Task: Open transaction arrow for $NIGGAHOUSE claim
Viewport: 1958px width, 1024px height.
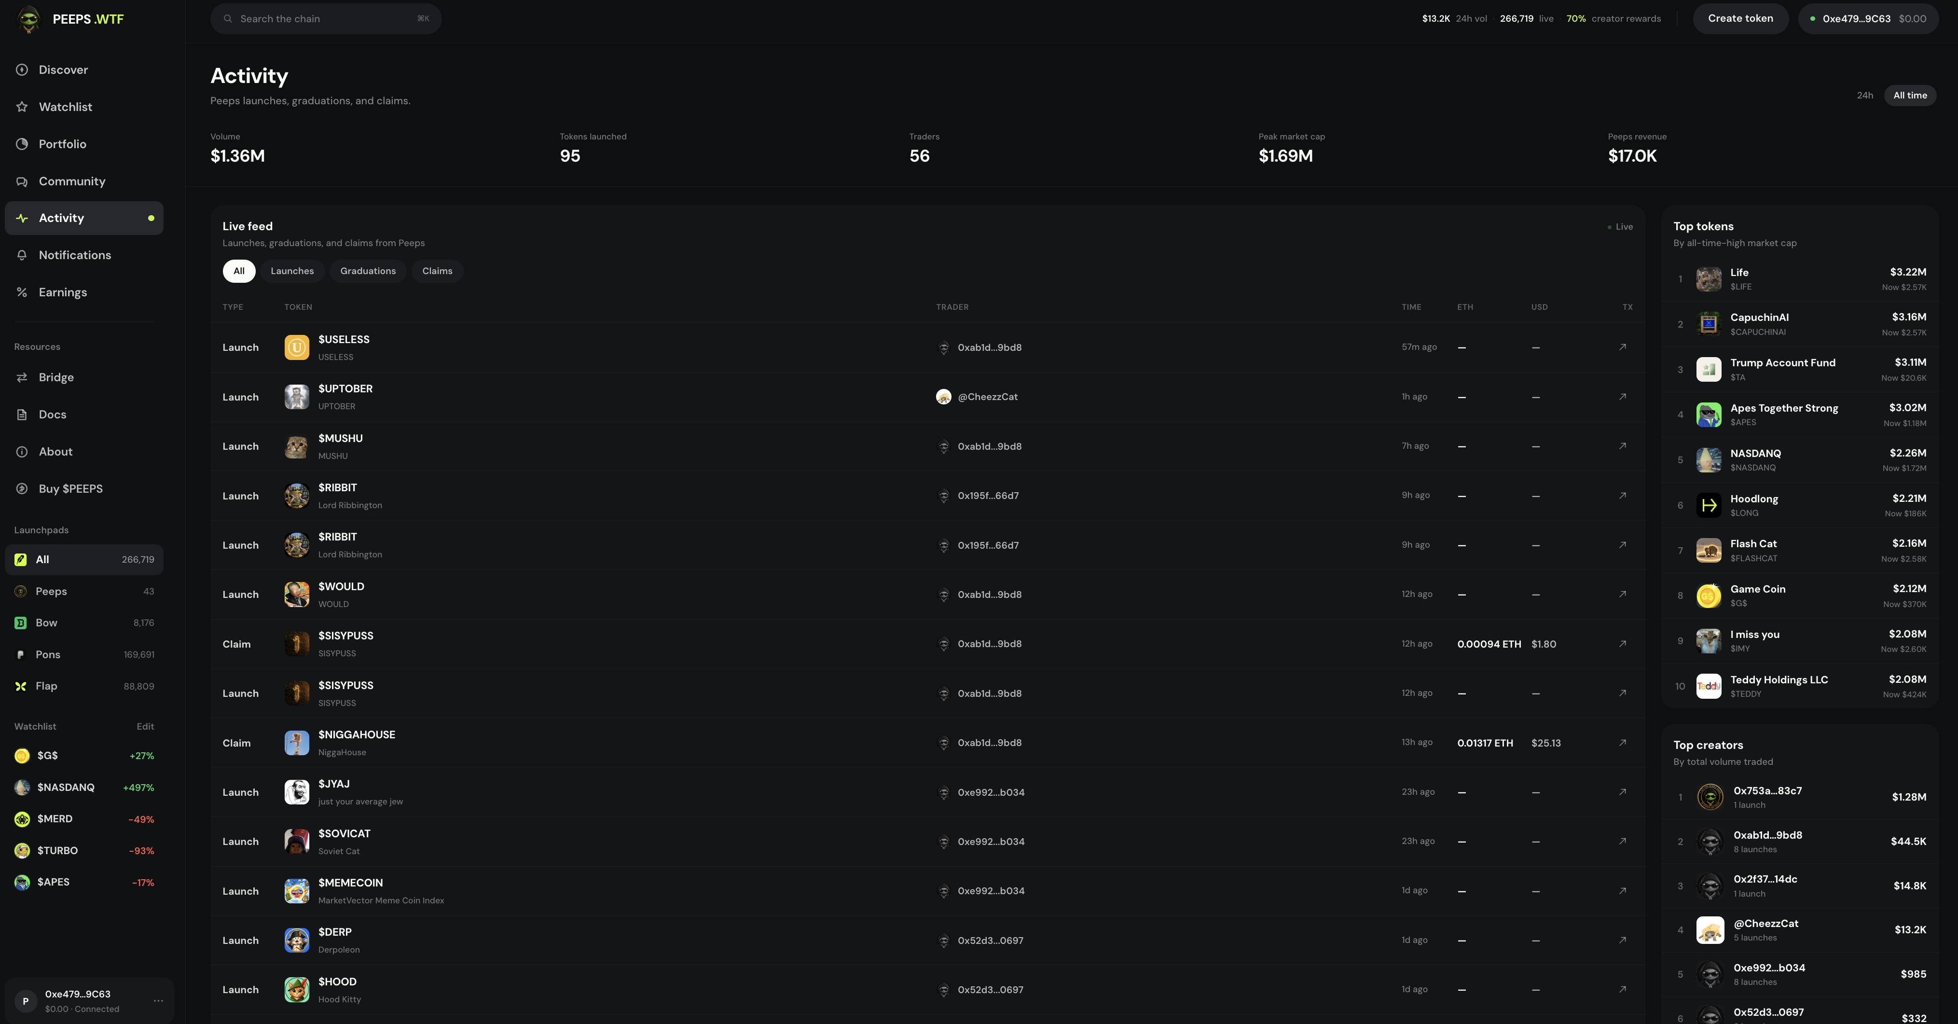Action: click(x=1622, y=743)
